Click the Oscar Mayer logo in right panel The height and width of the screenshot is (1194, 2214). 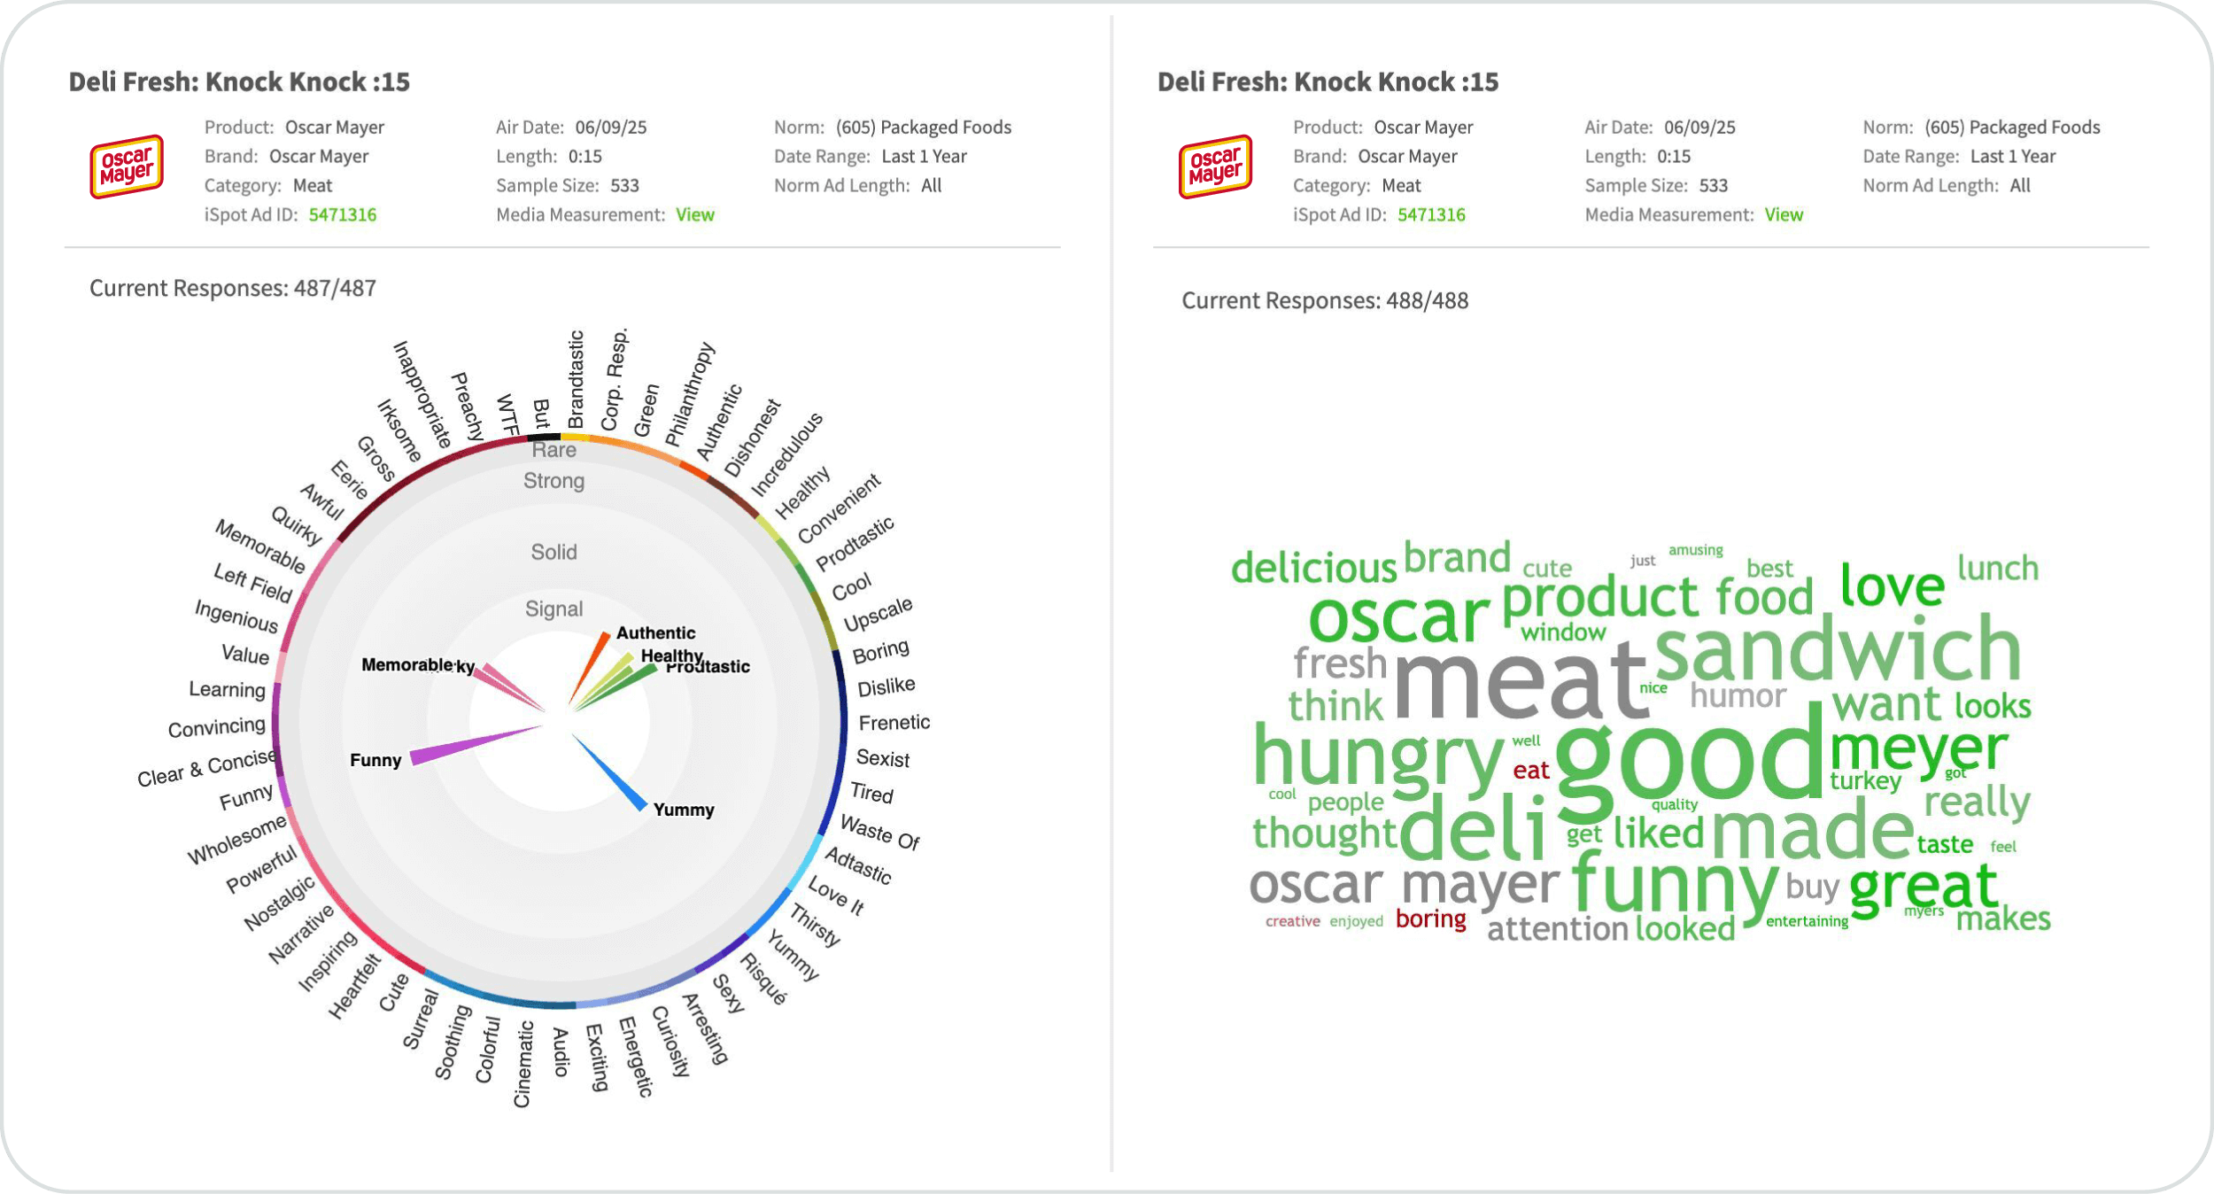point(1215,167)
